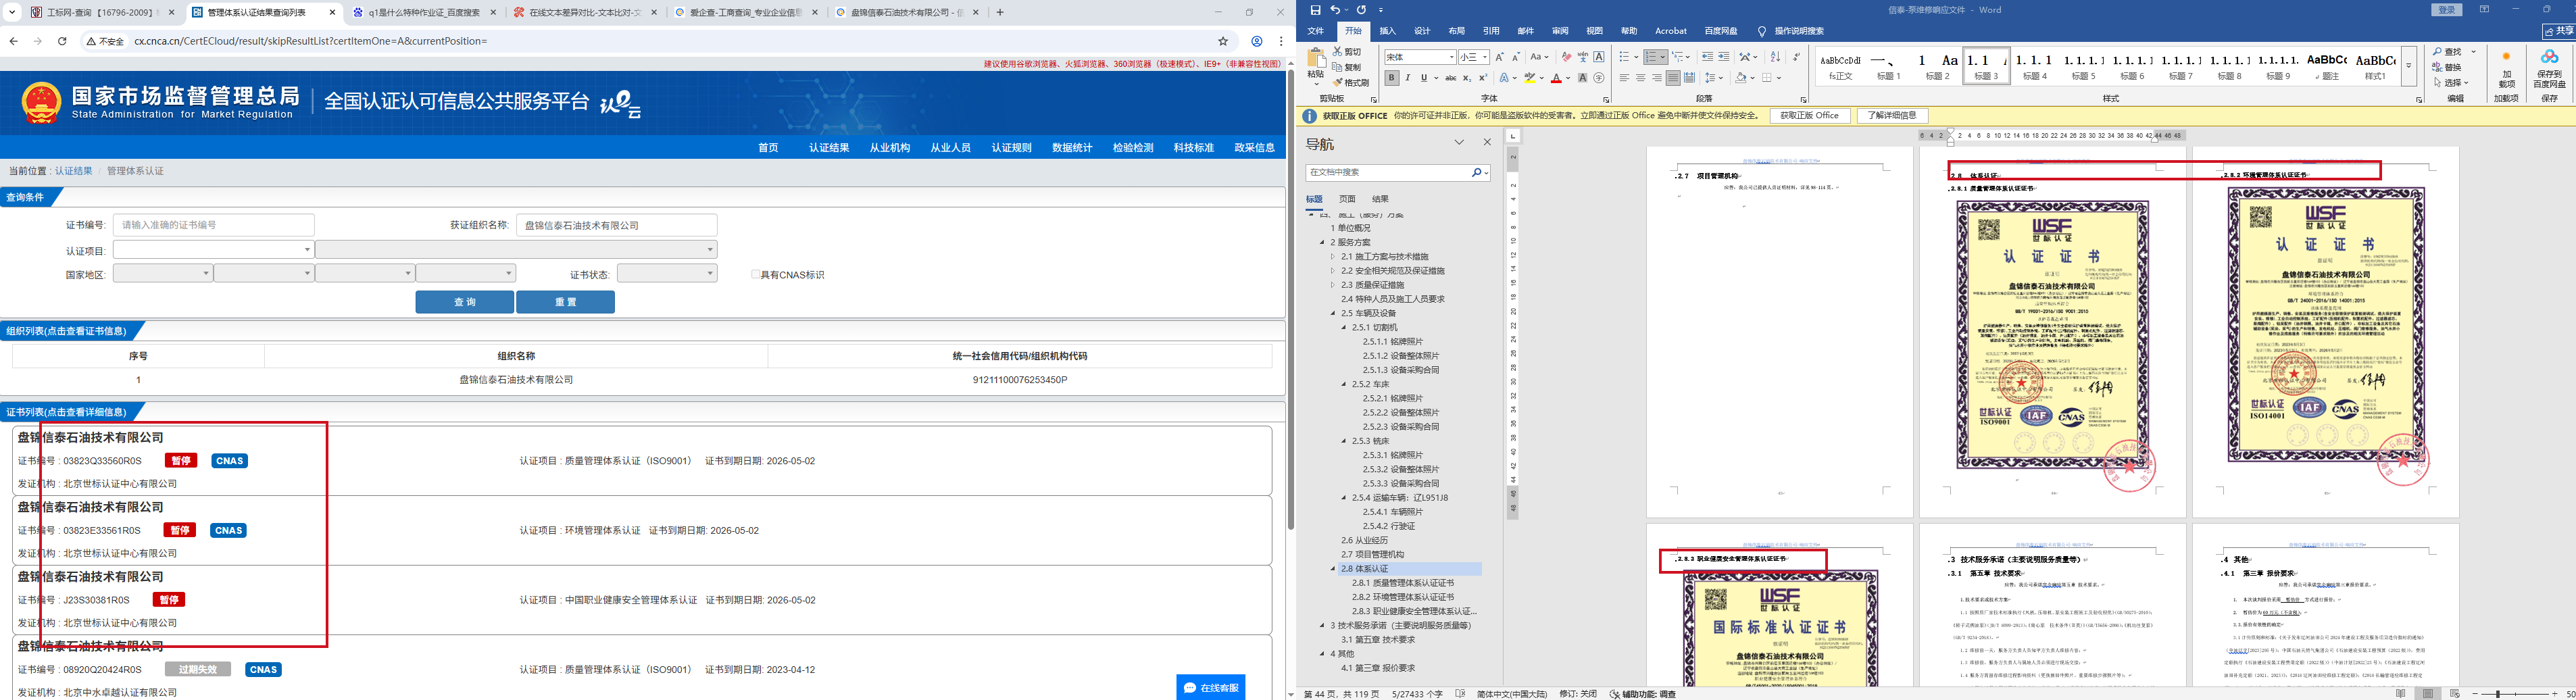2576x700 pixels.
Task: Expand the 2.1 施工方案与技术措施 navigation heading
Action: coord(1333,257)
